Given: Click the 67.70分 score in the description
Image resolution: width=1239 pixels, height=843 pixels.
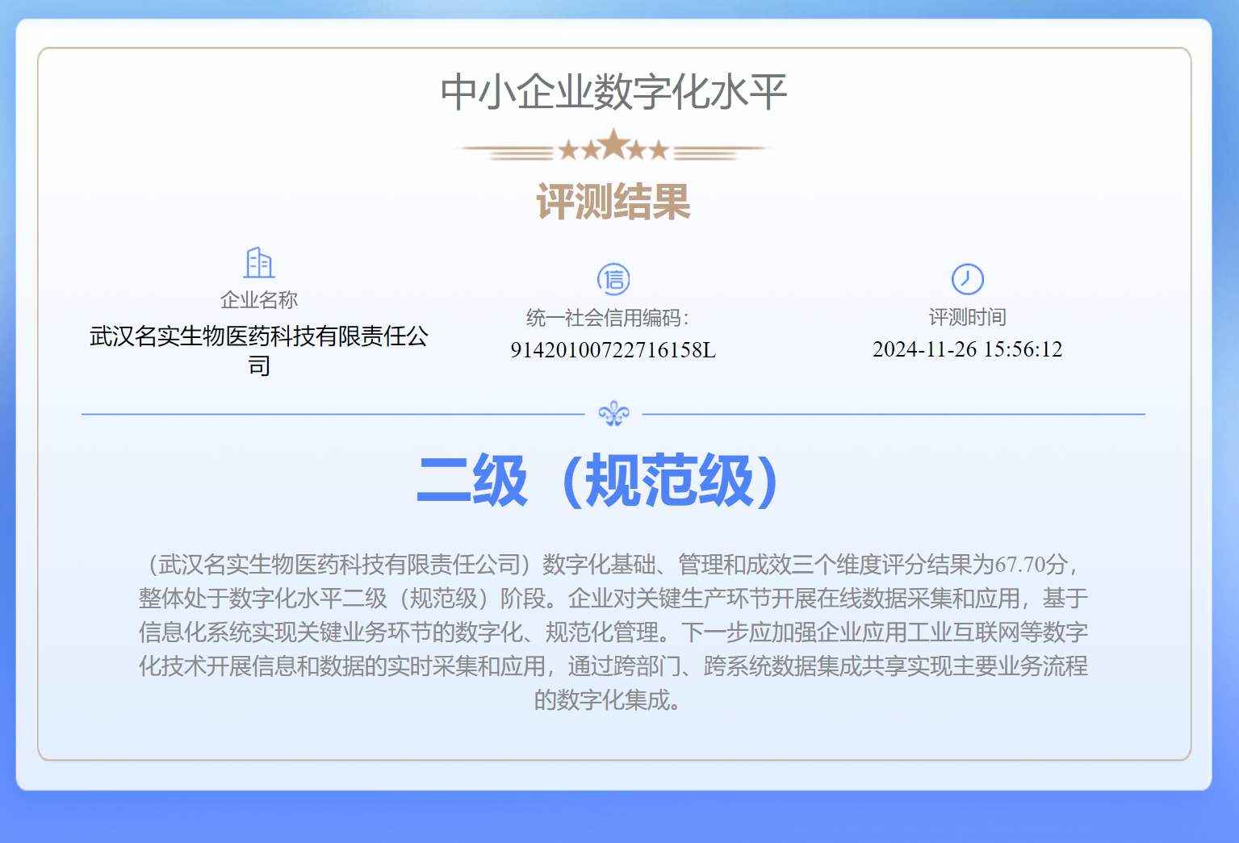Looking at the screenshot, I should 1031,565.
